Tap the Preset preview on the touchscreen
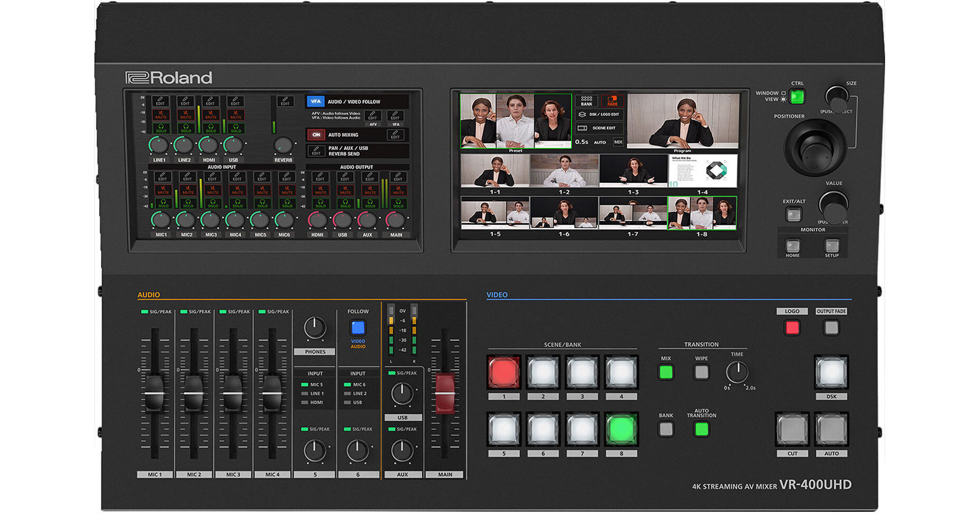Screen dimensions: 980x514 point(516,121)
